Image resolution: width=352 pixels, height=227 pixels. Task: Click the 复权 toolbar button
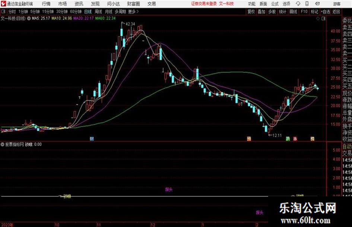[x=251, y=12]
